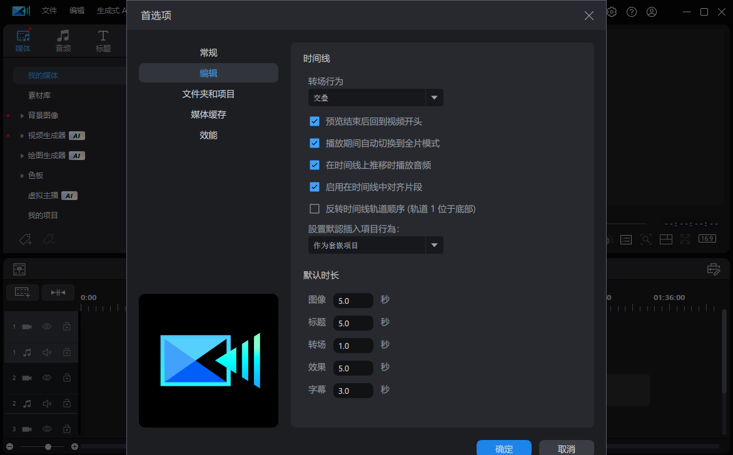Click the 确定 button to confirm
The width and height of the screenshot is (733, 455).
[x=503, y=448]
